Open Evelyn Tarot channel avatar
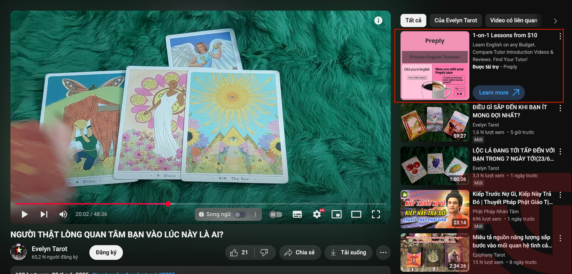The height and width of the screenshot is (274, 572). 19,252
